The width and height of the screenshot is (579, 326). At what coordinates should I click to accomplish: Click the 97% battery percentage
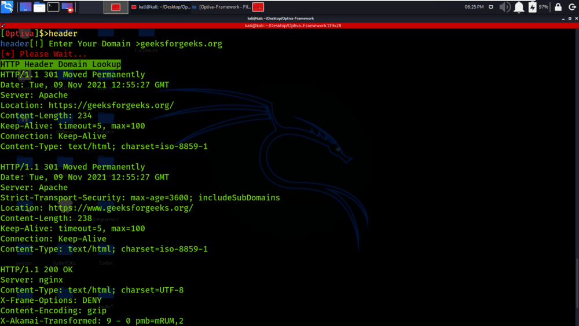(543, 7)
